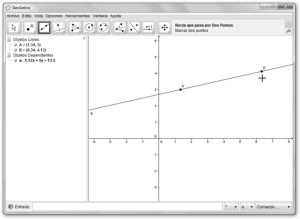Open the Herramientas menu
Screen dimensions: 300x219
(x=77, y=16)
